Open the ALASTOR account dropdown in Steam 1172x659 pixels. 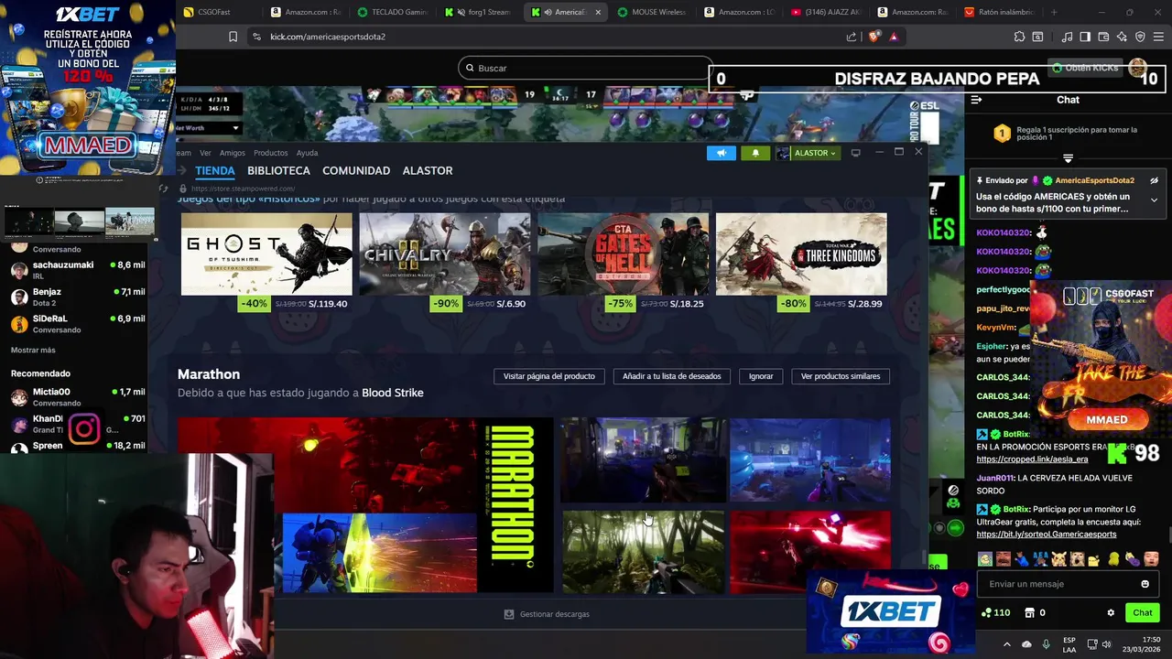[807, 153]
